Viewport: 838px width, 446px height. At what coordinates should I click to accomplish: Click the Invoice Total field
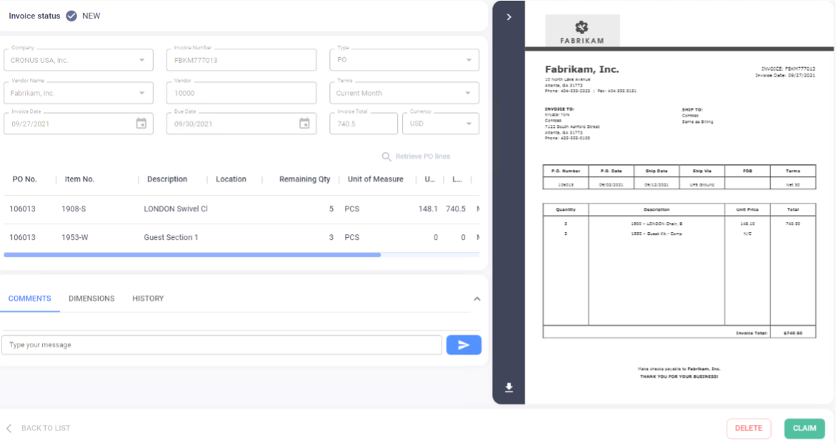point(363,123)
